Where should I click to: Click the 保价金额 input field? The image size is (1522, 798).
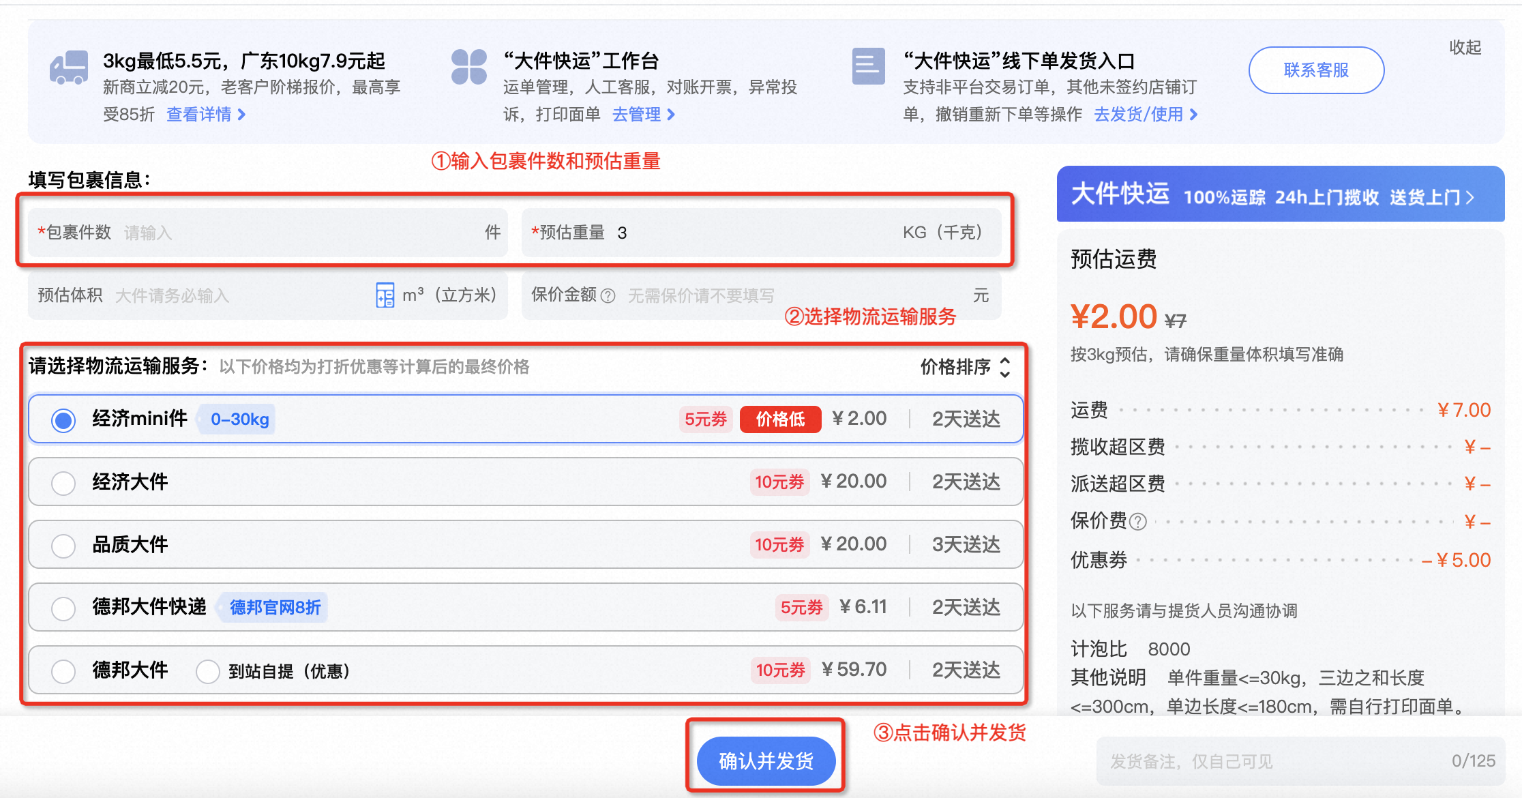[x=761, y=295]
